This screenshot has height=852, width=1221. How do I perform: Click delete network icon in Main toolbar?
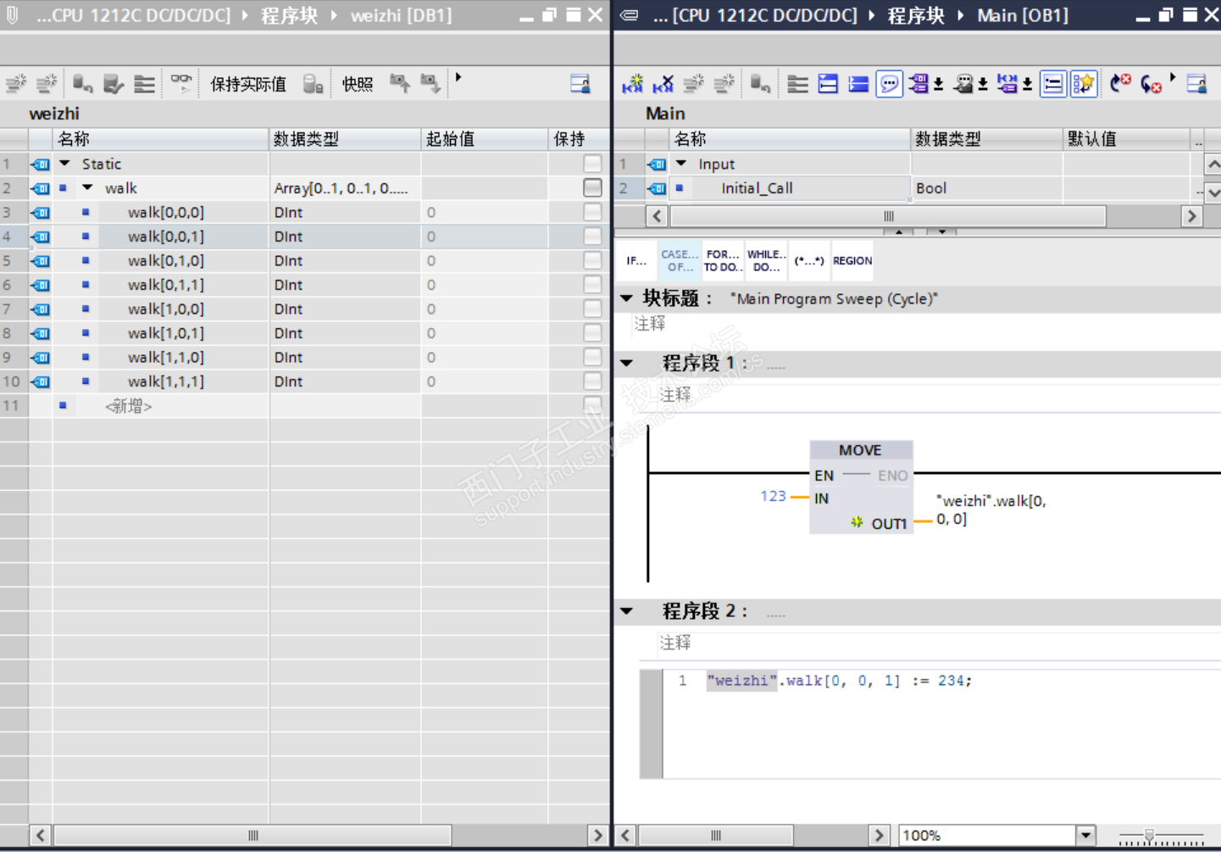point(663,84)
